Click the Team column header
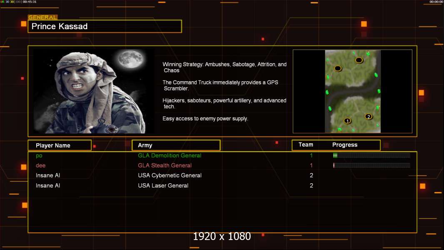444x250 pixels. click(x=306, y=145)
